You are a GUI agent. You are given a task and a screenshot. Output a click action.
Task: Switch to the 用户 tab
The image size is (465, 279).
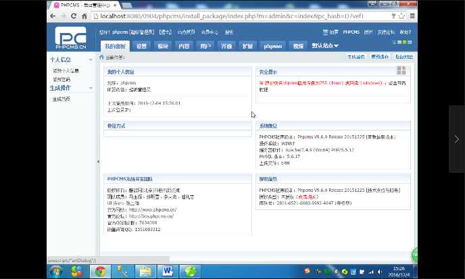pyautogui.click(x=205, y=46)
